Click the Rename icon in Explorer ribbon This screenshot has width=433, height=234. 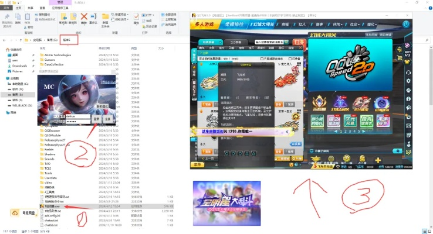pyautogui.click(x=93, y=16)
